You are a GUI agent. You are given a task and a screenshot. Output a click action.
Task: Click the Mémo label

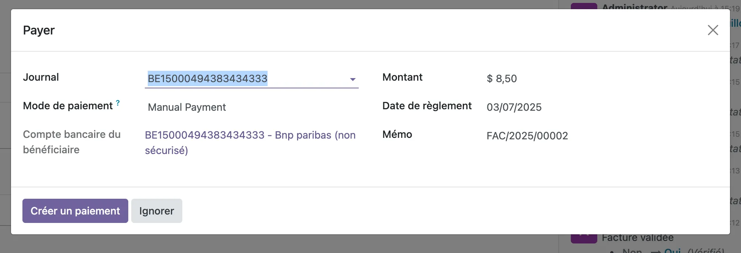(x=397, y=134)
